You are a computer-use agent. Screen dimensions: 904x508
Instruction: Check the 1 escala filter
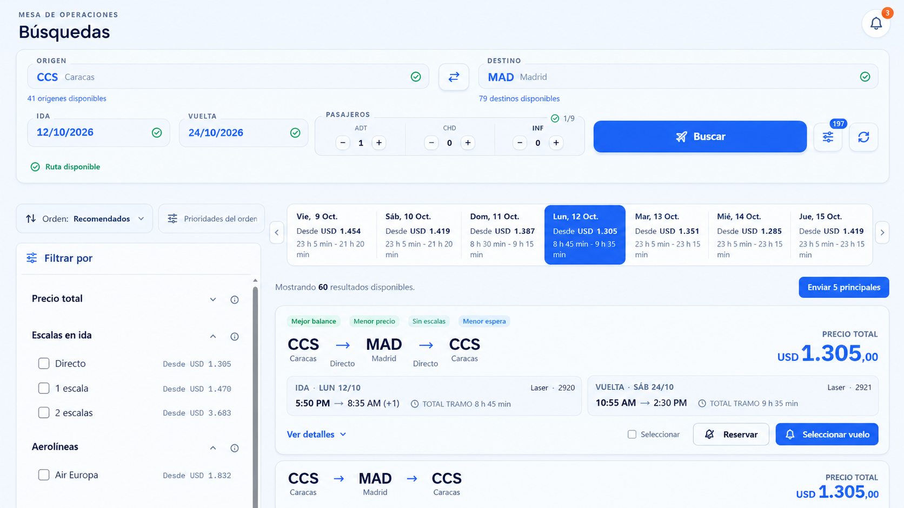click(x=44, y=388)
